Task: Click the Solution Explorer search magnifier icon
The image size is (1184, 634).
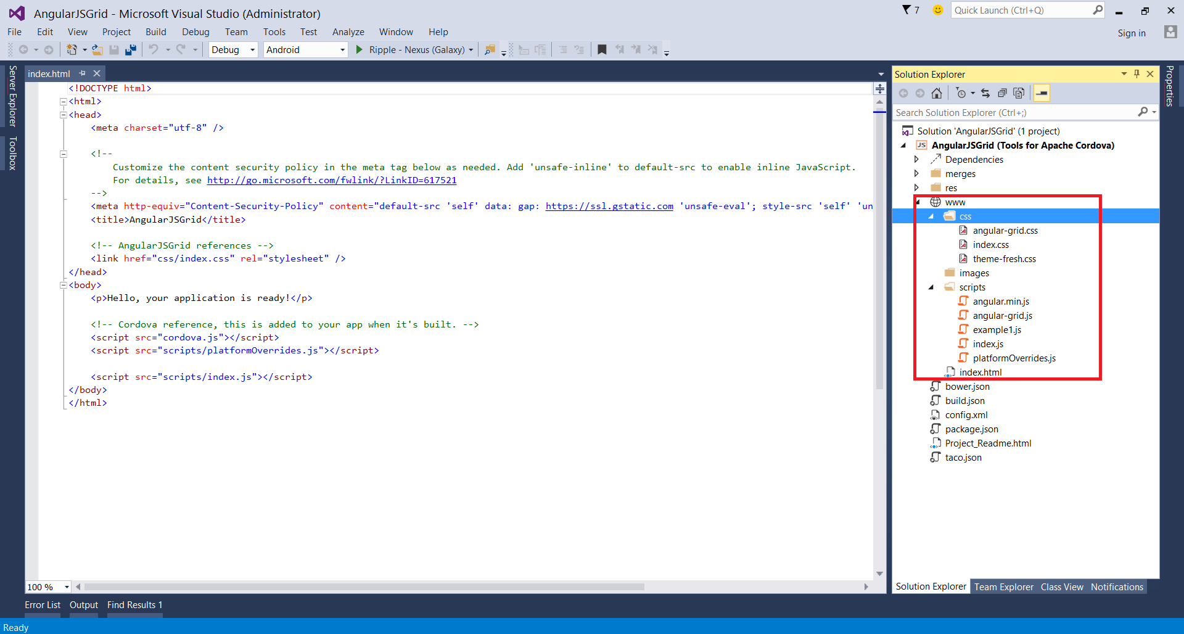Action: pyautogui.click(x=1143, y=112)
